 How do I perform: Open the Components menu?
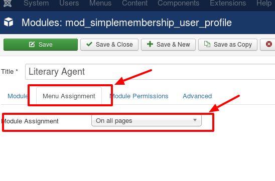[x=178, y=3]
